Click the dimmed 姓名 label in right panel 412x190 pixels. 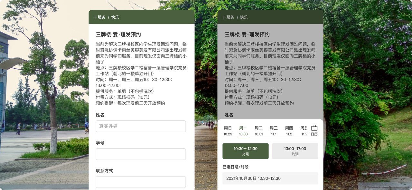coord(229,115)
